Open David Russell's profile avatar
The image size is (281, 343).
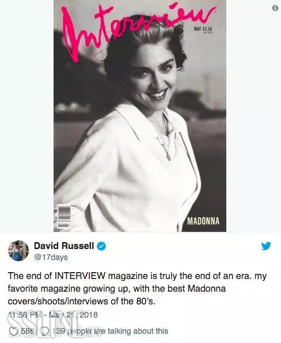coord(18,251)
